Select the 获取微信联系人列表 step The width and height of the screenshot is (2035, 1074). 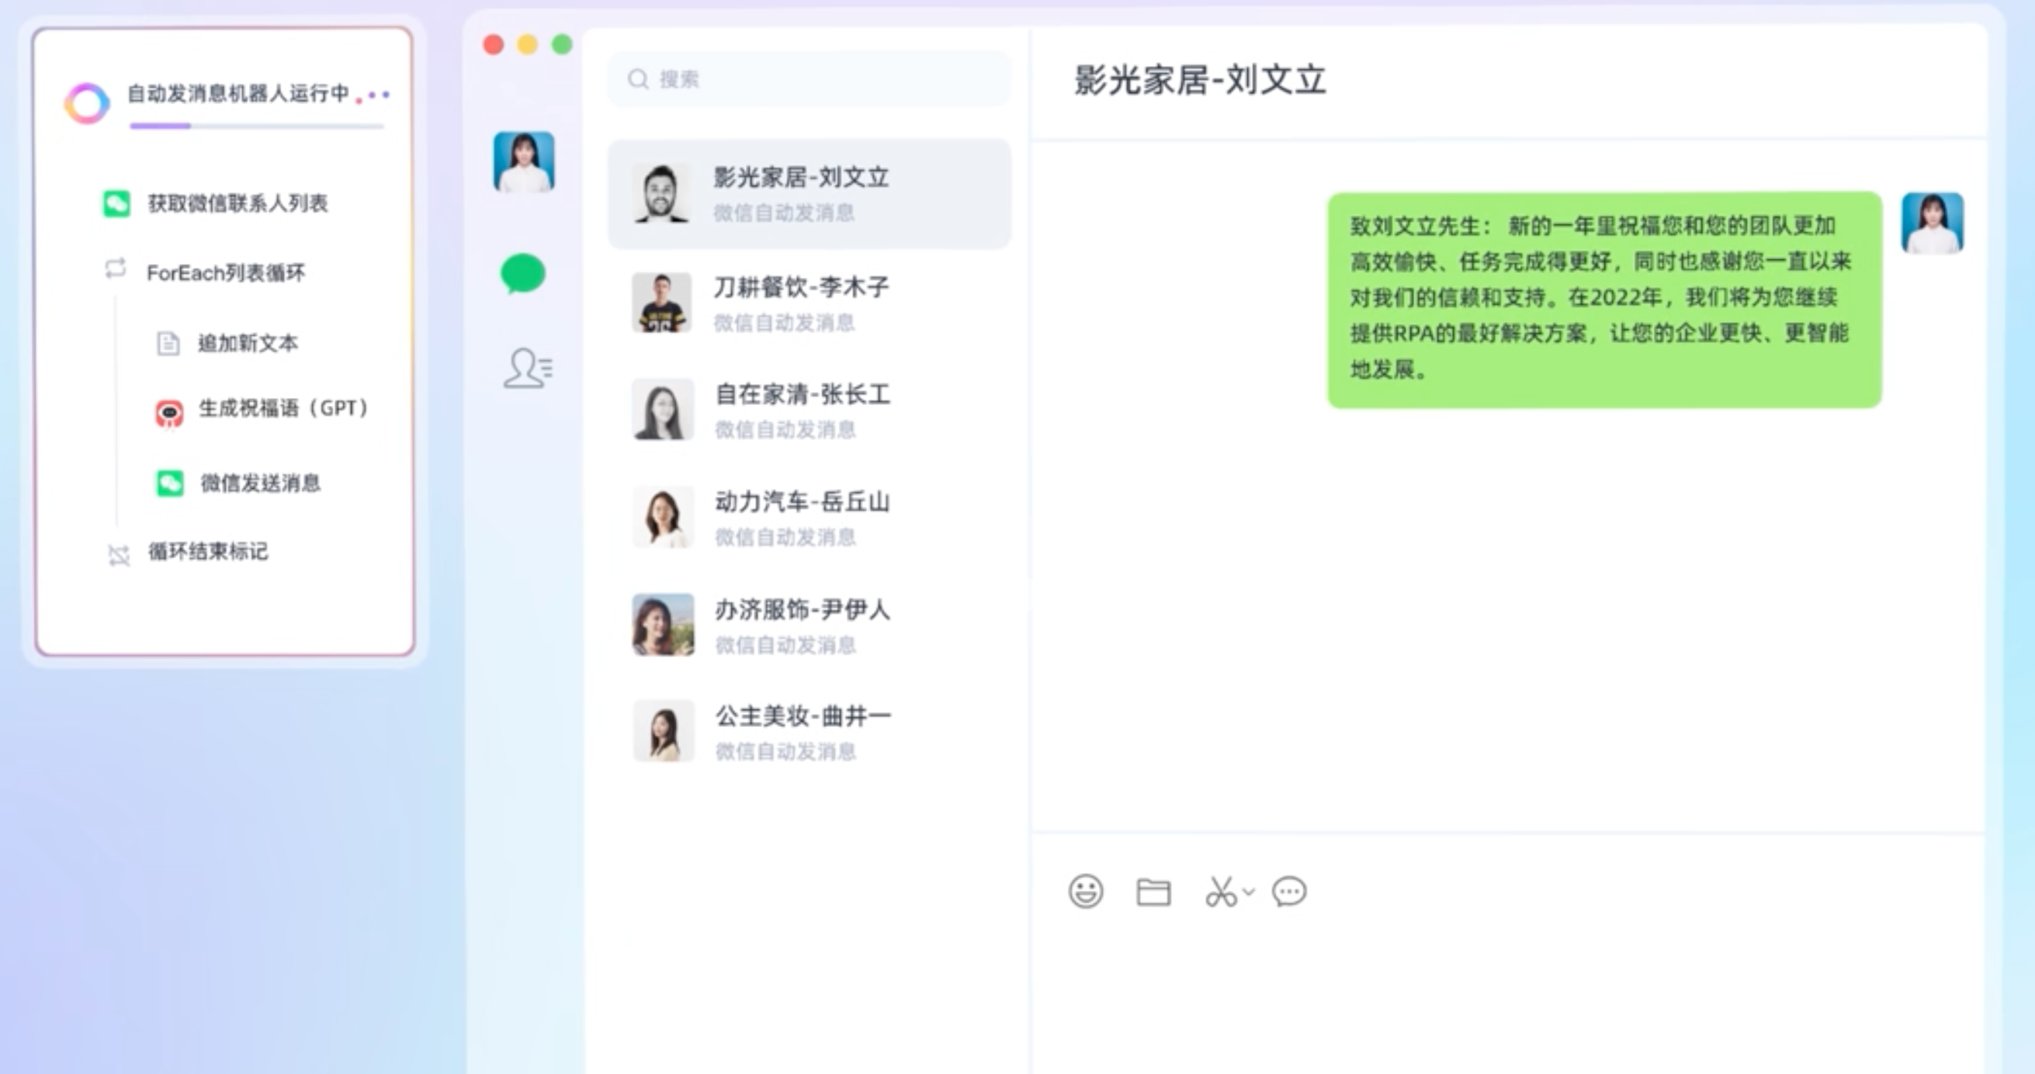pos(237,204)
